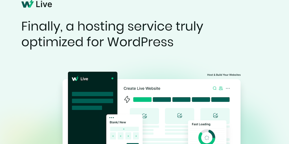
Task: Click the "Host & Build Your Websites" label
Action: pos(224,75)
